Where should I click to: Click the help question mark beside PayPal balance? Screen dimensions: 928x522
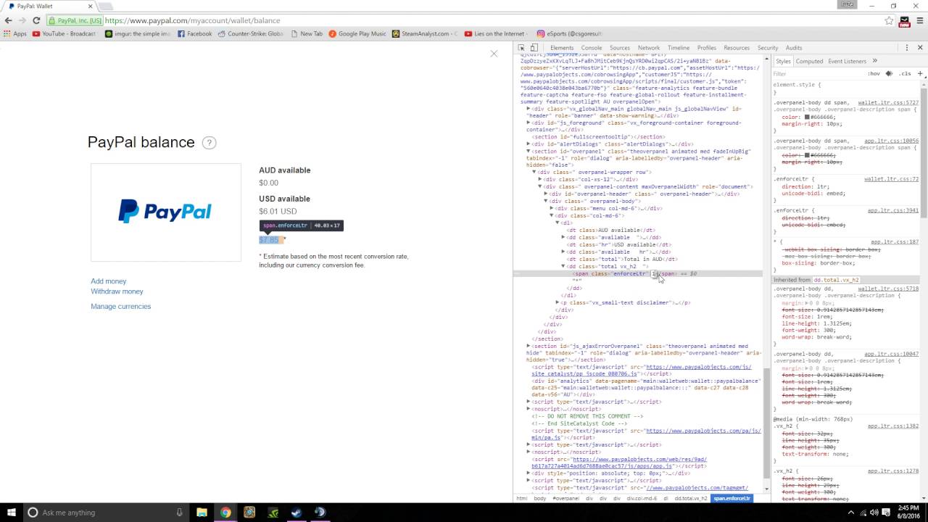point(209,143)
